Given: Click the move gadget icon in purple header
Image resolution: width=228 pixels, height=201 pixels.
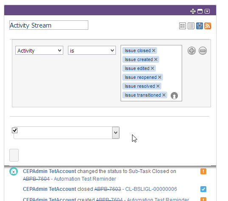Looking at the screenshot, I should tap(193, 11).
